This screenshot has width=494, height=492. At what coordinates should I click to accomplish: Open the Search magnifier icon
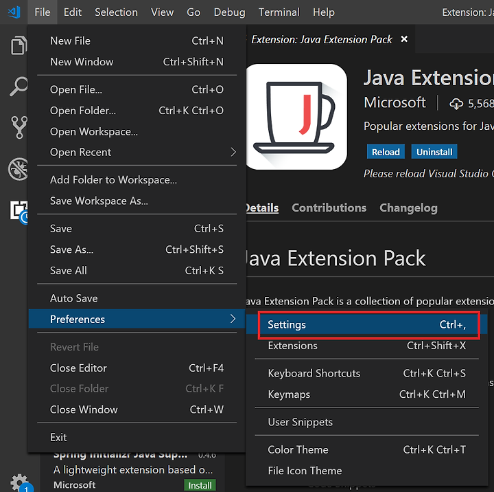[19, 86]
